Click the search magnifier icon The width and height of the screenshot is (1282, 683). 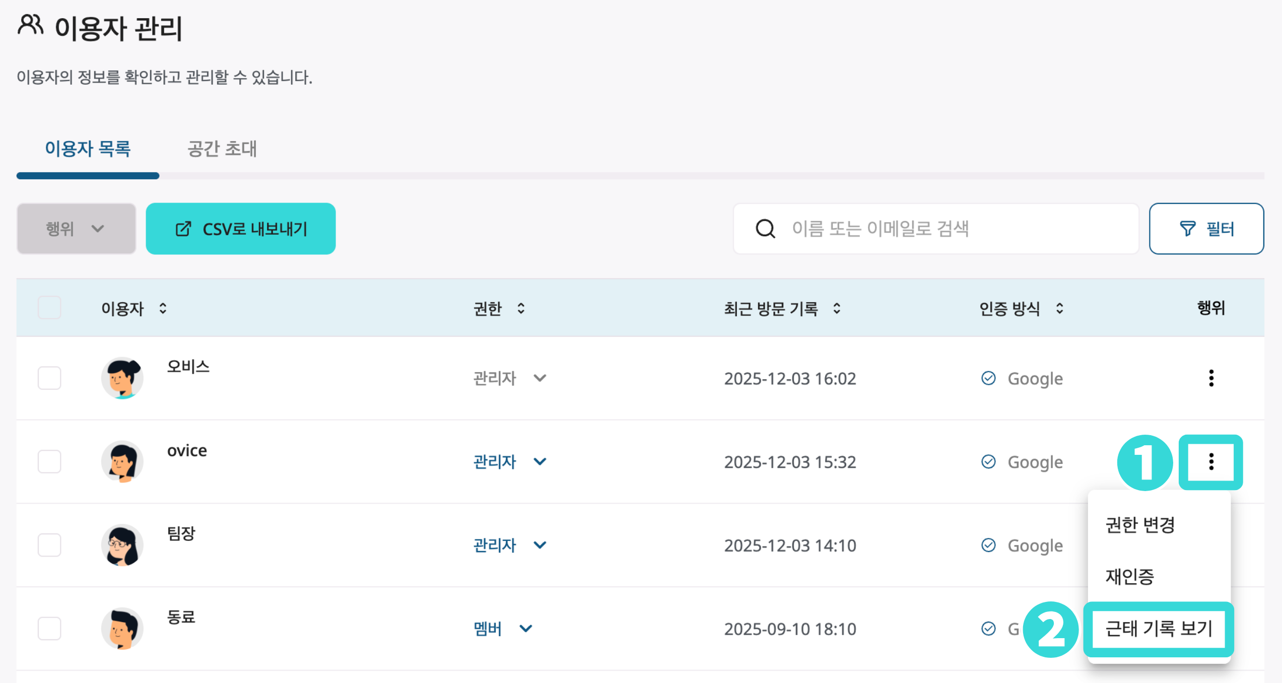(765, 229)
